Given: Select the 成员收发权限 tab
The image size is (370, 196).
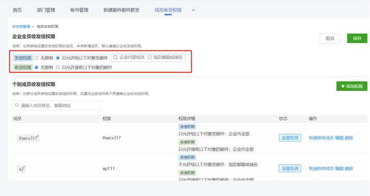Looking at the screenshot, I should point(168,10).
